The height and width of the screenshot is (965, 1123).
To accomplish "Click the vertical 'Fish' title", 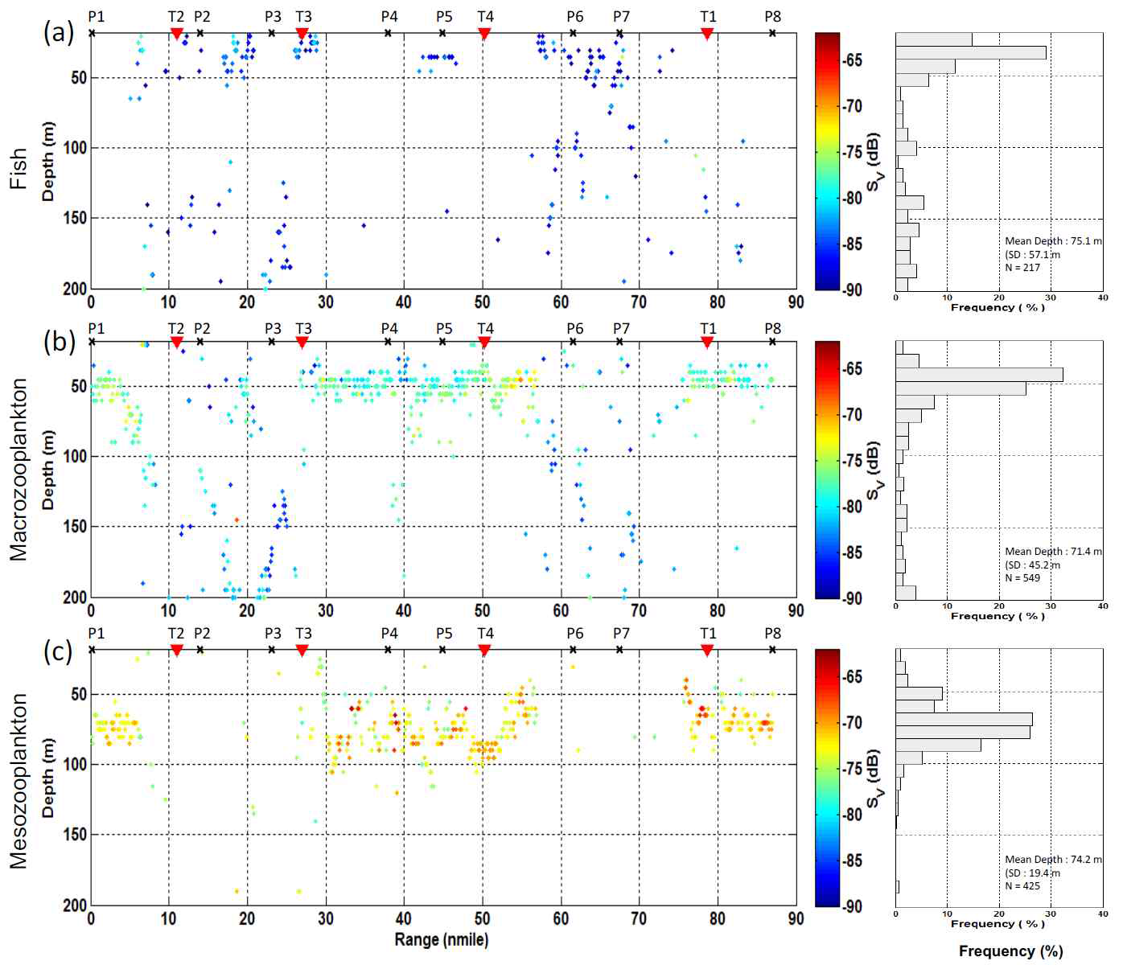I will click(18, 168).
